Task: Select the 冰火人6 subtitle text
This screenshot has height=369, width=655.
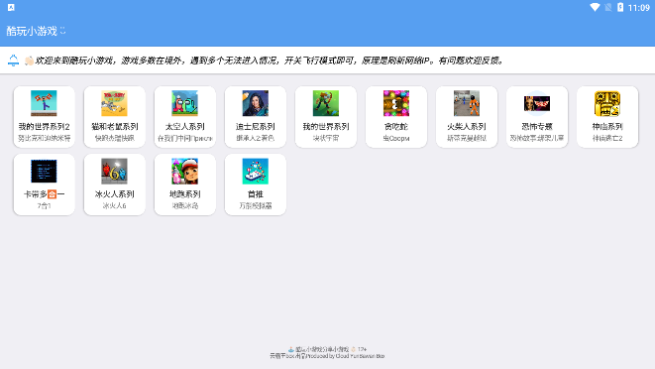Action: (x=115, y=206)
